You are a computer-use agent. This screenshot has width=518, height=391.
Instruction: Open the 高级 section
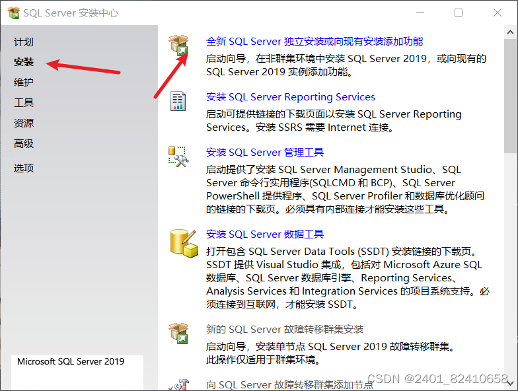[24, 143]
